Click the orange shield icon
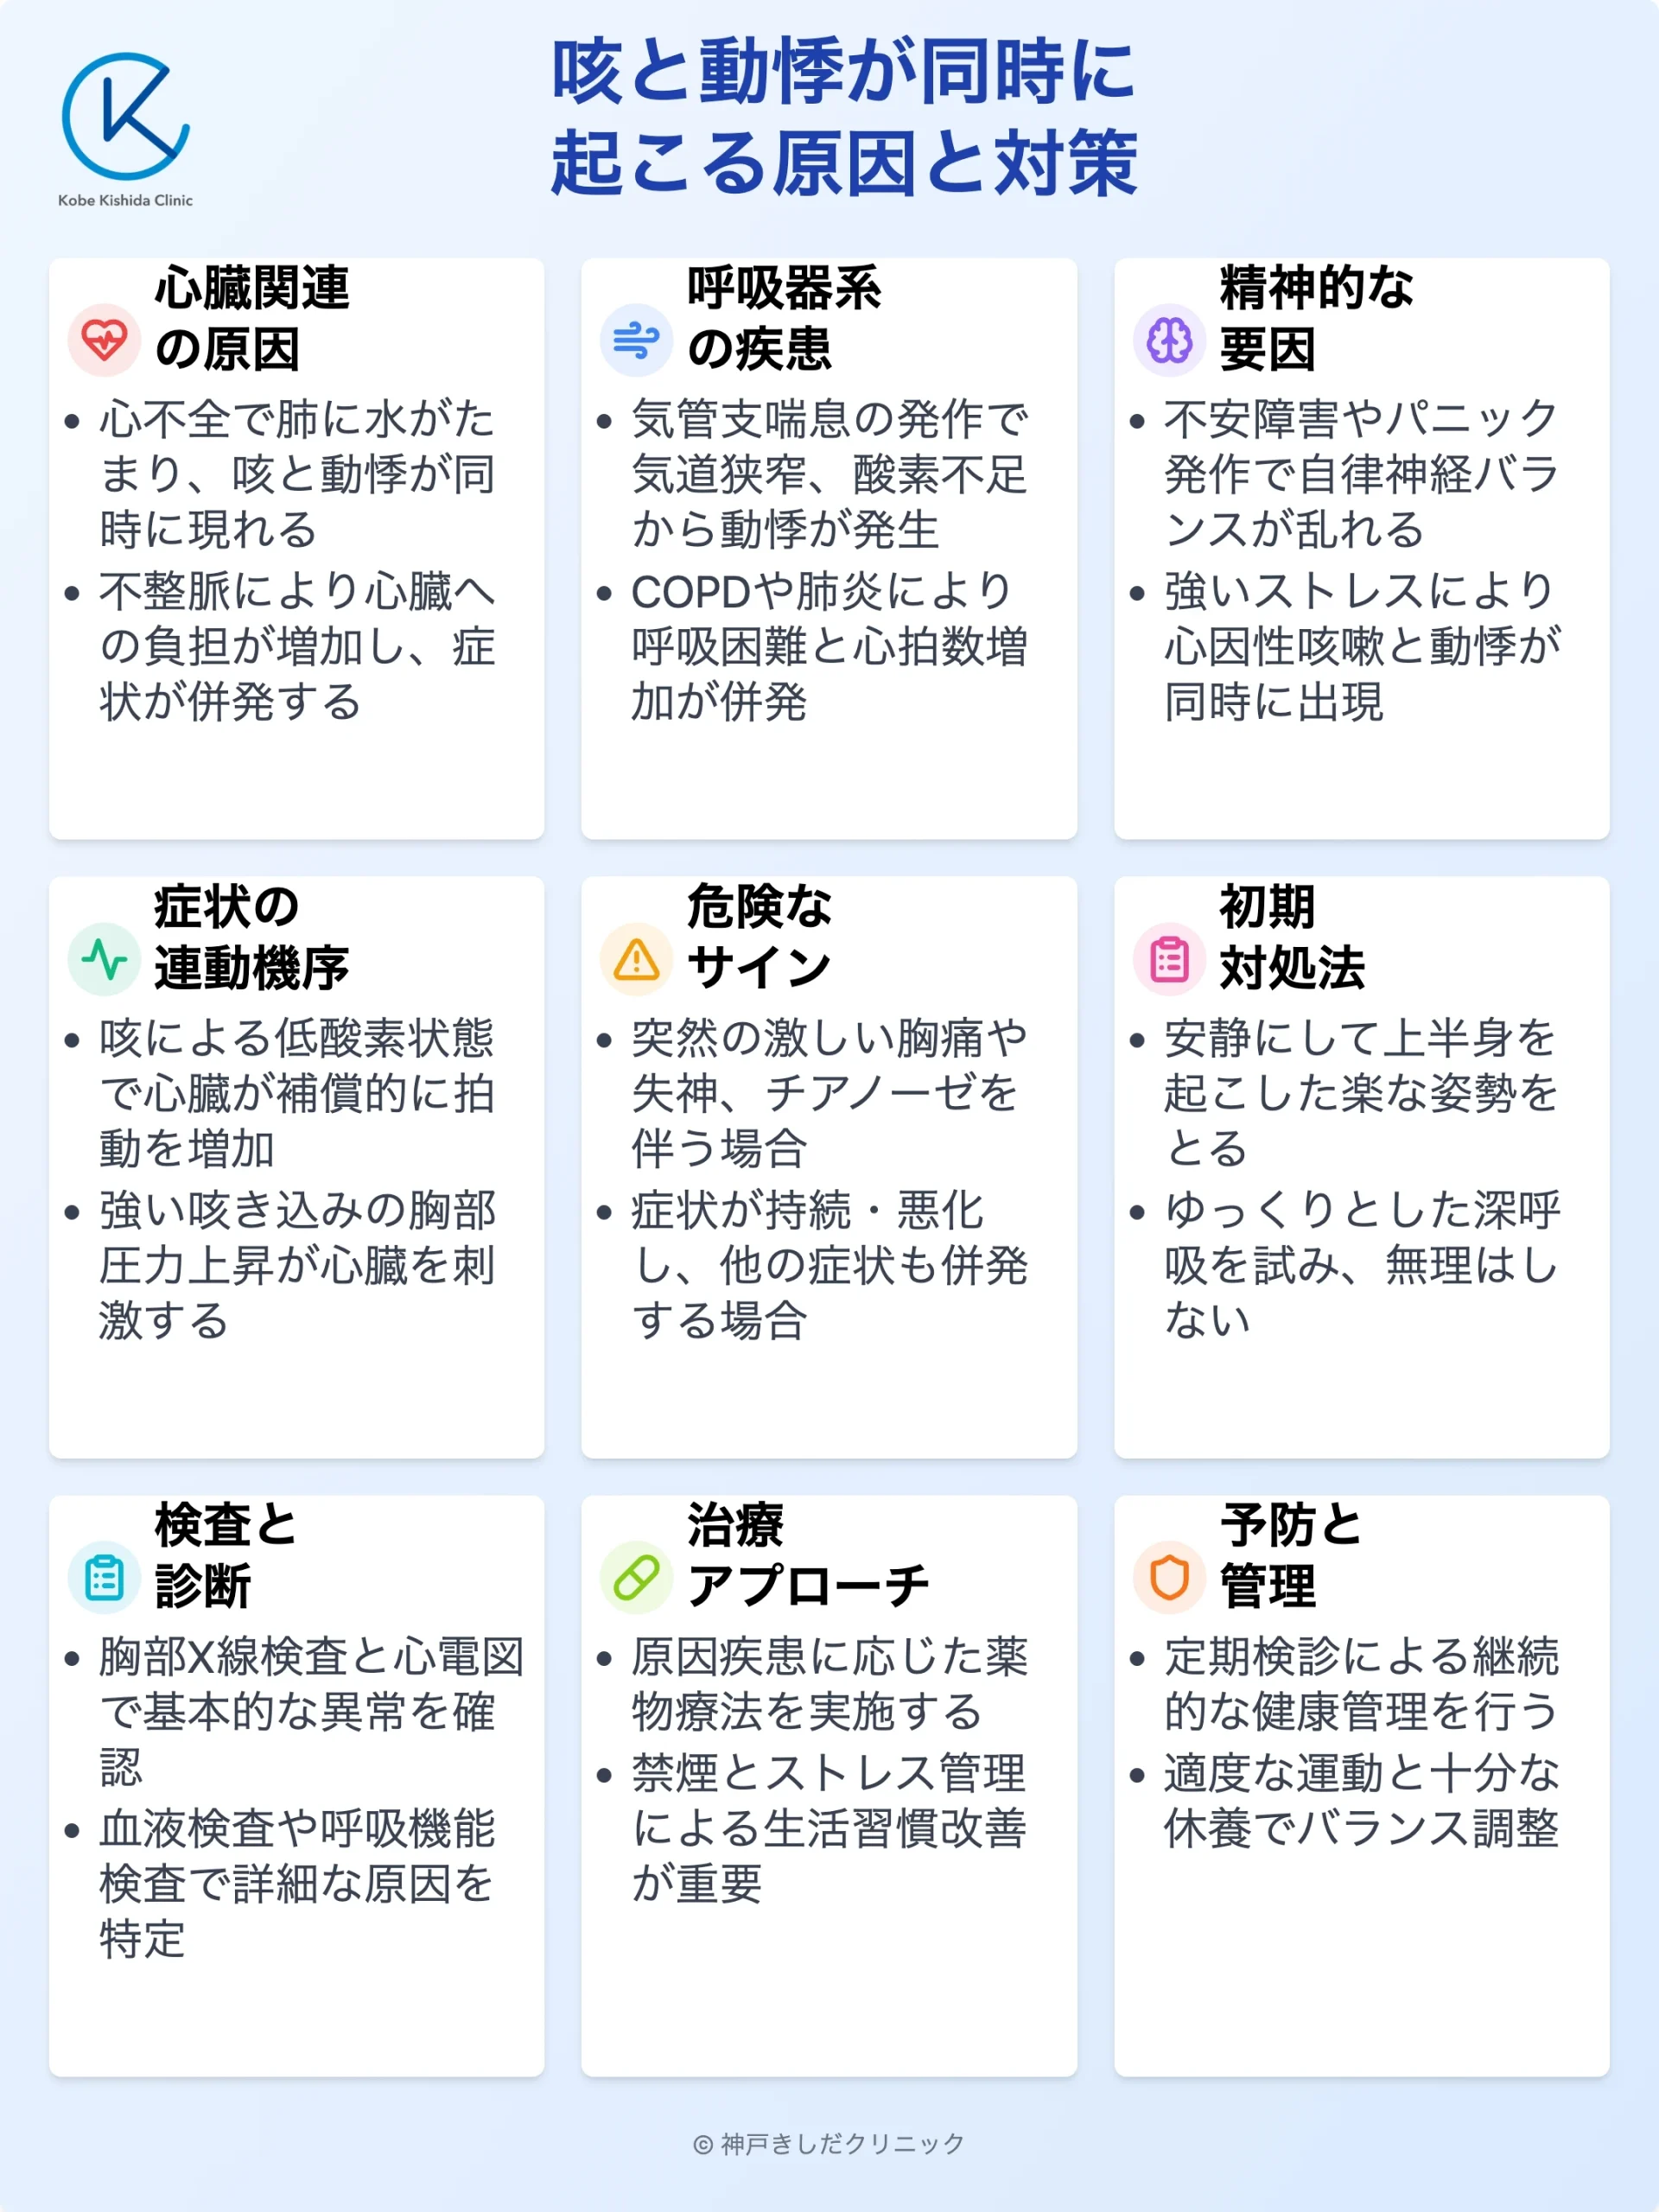This screenshot has height=2212, width=1659. point(1169,1578)
